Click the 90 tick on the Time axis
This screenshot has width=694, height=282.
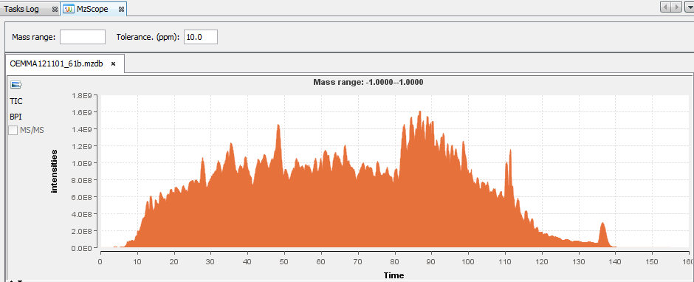tap(431, 261)
